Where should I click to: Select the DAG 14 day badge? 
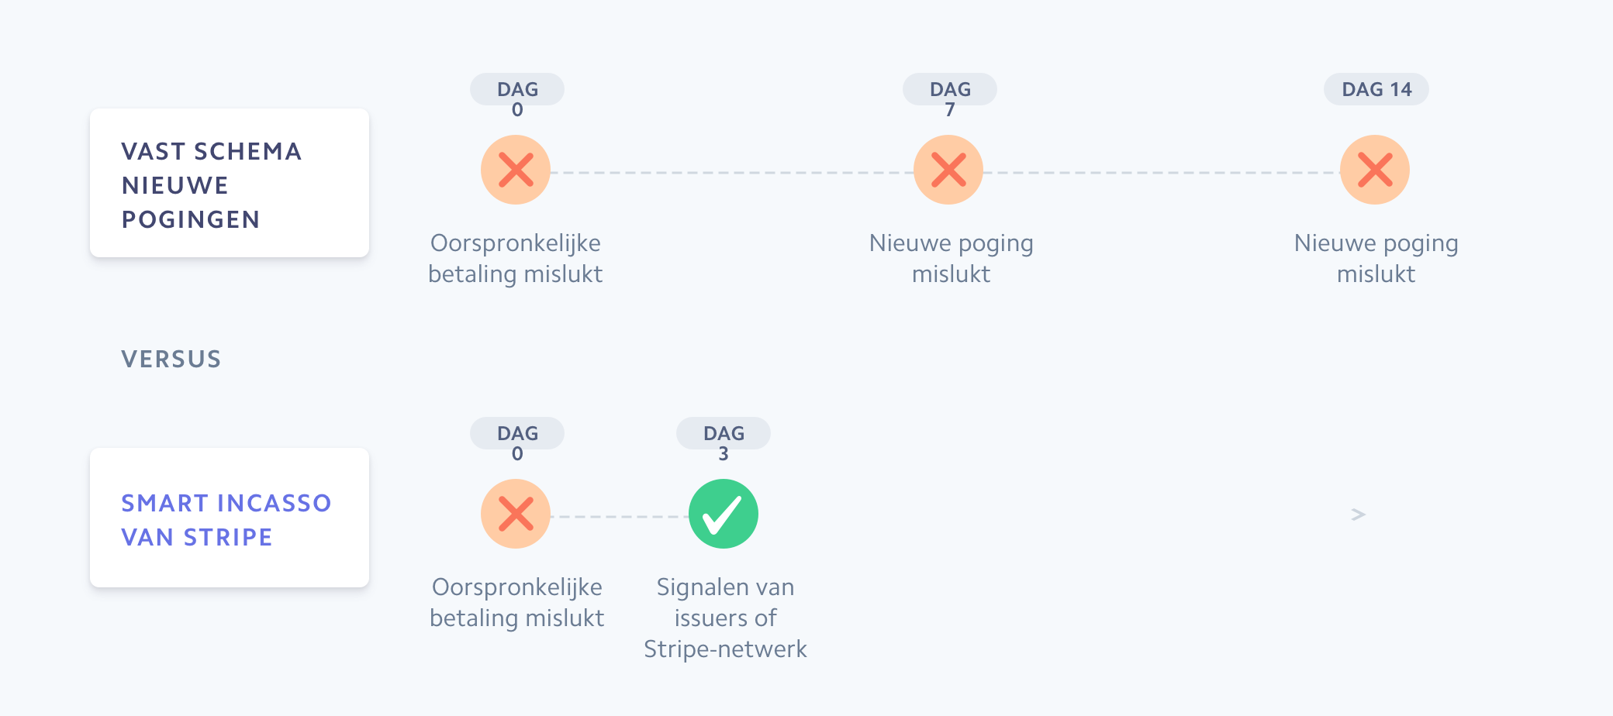click(x=1376, y=90)
